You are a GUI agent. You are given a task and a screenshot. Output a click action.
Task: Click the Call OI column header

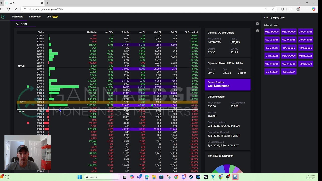[157, 32]
